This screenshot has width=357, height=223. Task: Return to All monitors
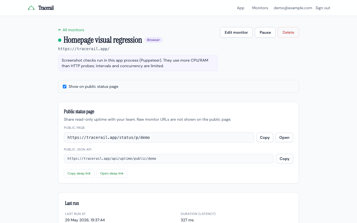point(71,30)
